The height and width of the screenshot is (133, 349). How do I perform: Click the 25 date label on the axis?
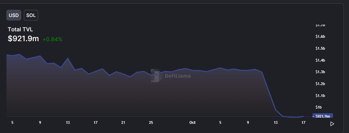tap(151, 122)
